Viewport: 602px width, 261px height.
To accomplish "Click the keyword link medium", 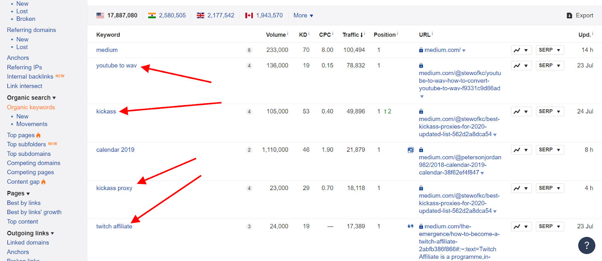I will [x=107, y=50].
